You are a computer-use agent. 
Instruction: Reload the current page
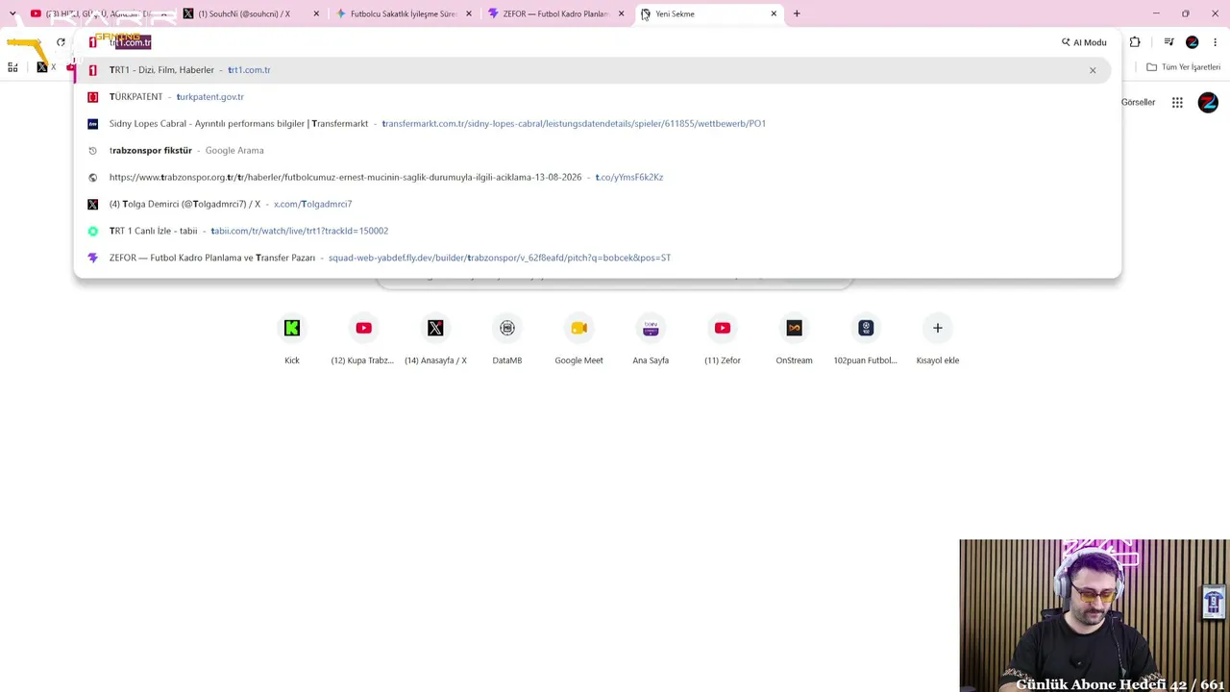(x=61, y=42)
